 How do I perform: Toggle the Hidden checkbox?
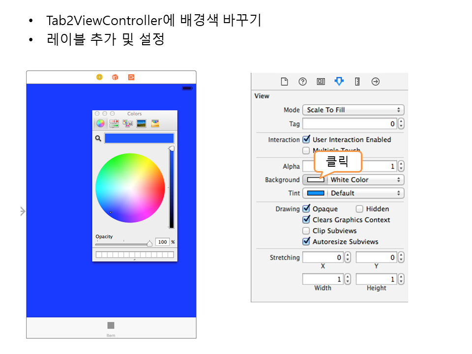[x=359, y=209]
